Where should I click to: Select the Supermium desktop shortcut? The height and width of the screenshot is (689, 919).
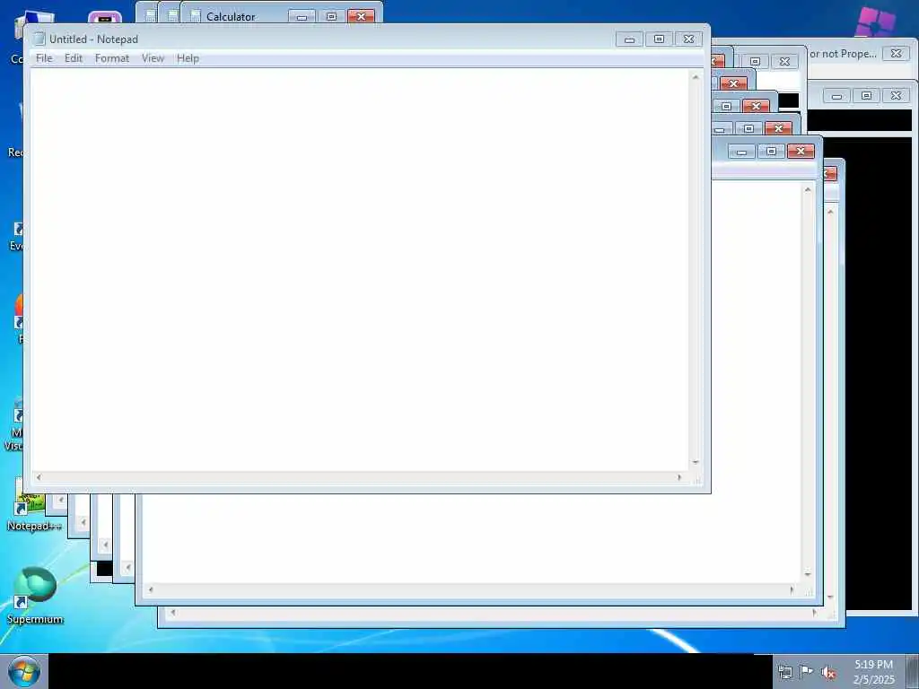pos(35,596)
